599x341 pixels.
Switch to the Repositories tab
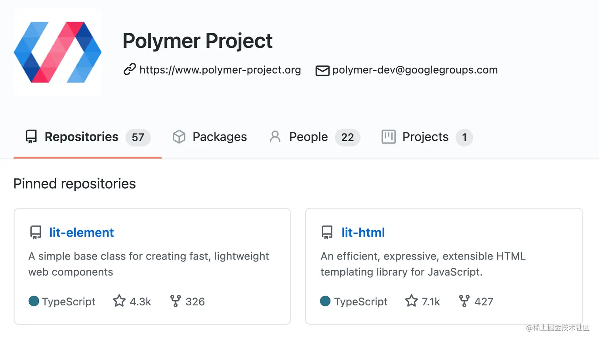(x=81, y=137)
